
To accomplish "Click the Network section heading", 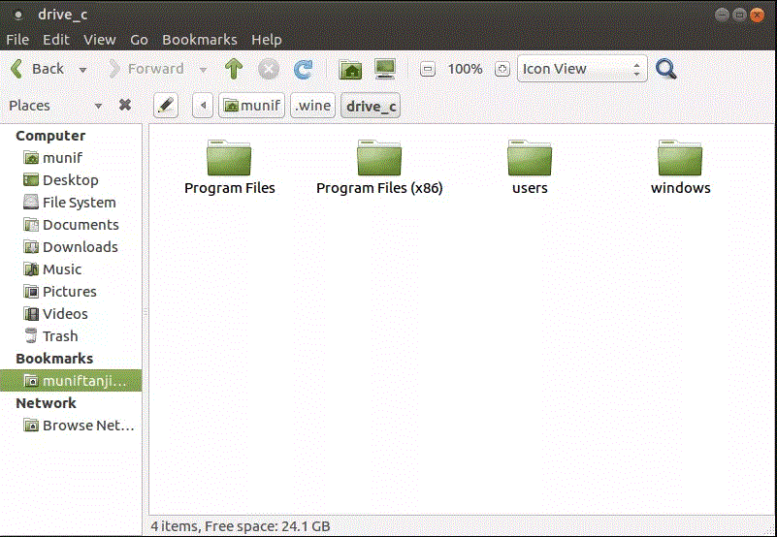I will pyautogui.click(x=47, y=403).
